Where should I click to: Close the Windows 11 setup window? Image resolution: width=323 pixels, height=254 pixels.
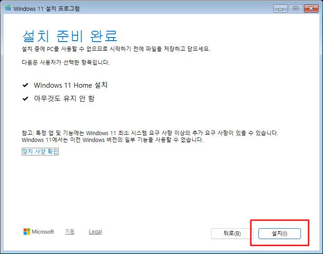[311, 9]
